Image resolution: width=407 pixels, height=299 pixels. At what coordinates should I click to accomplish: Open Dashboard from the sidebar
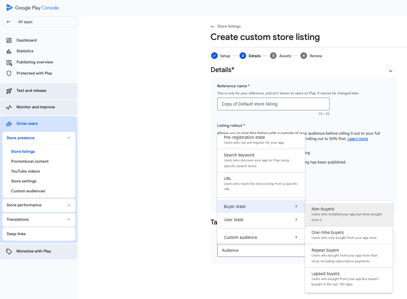tap(26, 40)
